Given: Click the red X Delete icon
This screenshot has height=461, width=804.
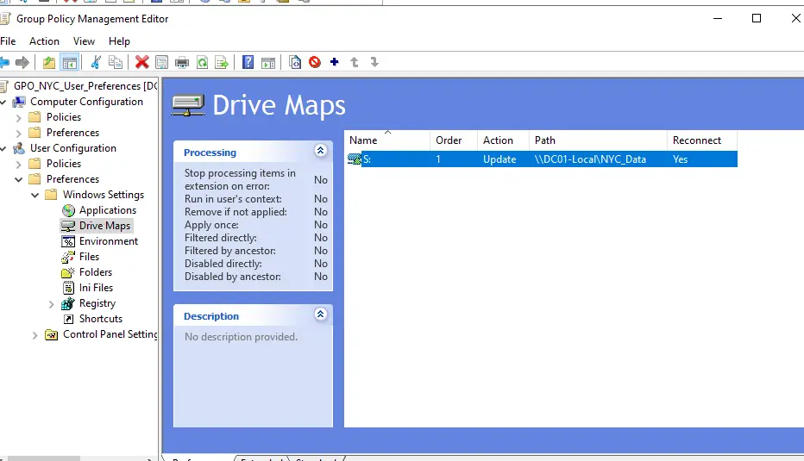Looking at the screenshot, I should click(x=142, y=63).
